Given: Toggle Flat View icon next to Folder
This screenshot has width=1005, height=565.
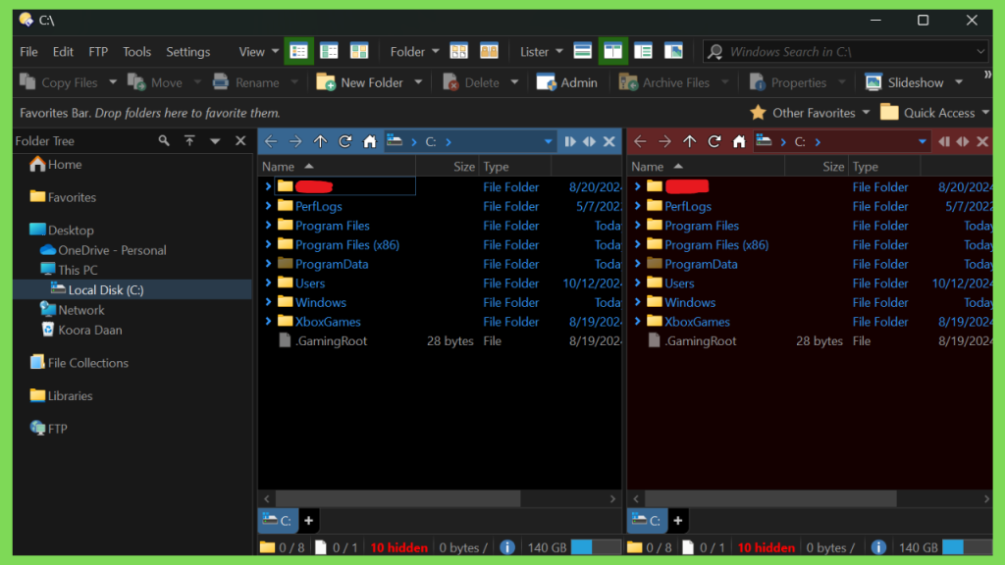Looking at the screenshot, I should click(x=459, y=51).
